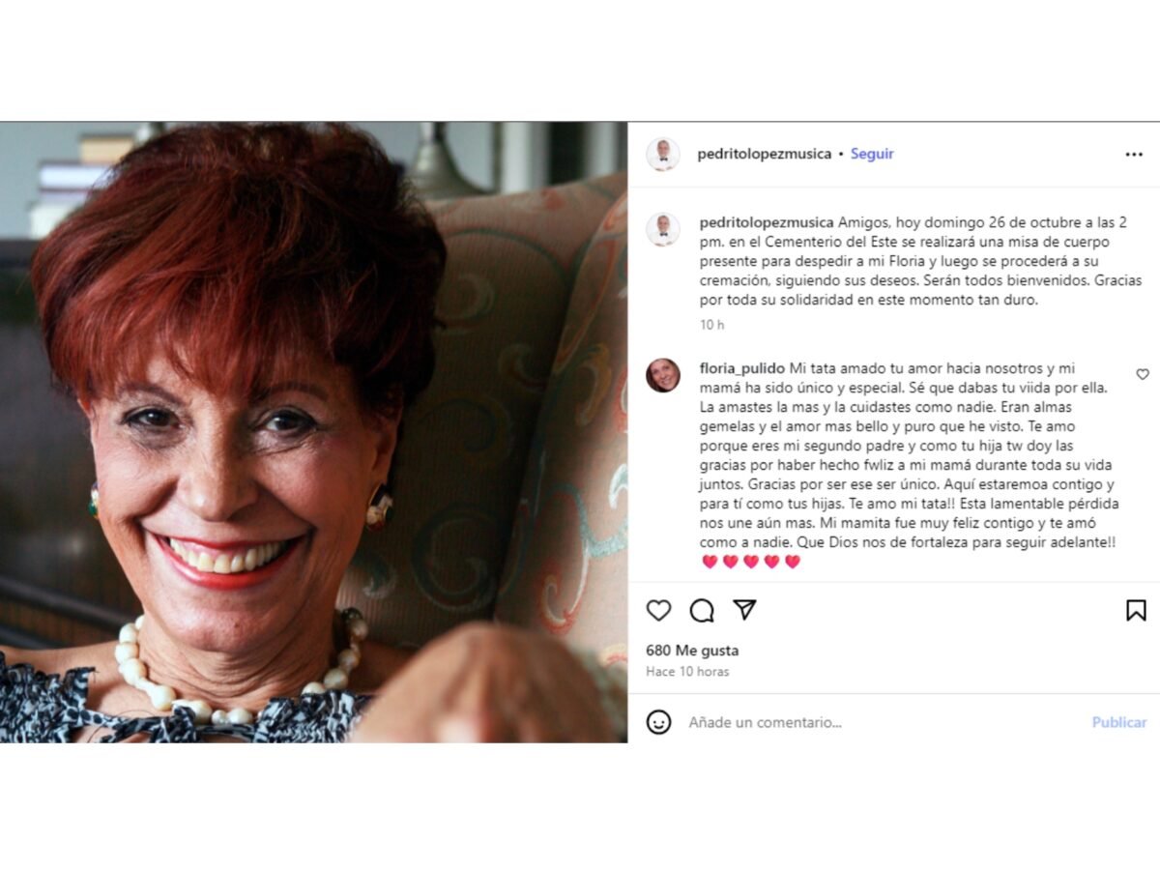Open the Hace 10 horas timestamp

tap(687, 671)
